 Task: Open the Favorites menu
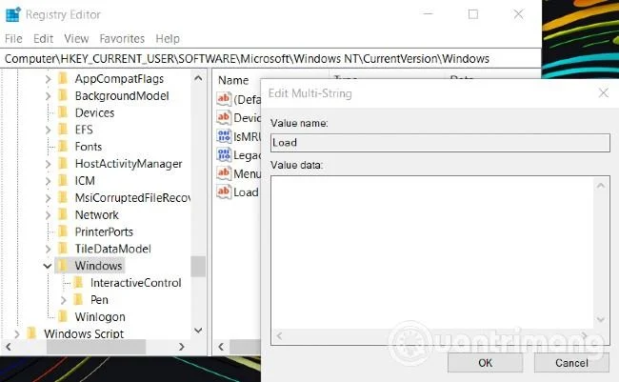[122, 39]
